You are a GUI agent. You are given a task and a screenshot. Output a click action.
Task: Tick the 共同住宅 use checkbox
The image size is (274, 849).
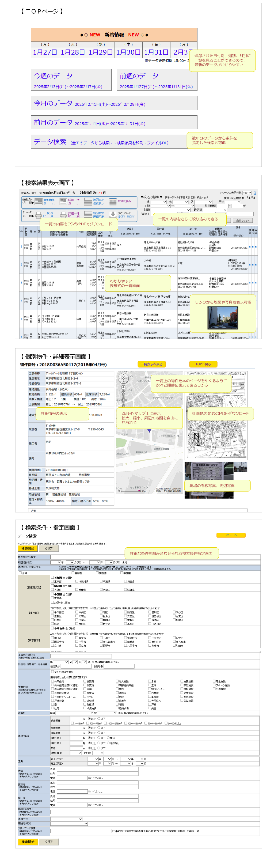pyautogui.click(x=52, y=681)
